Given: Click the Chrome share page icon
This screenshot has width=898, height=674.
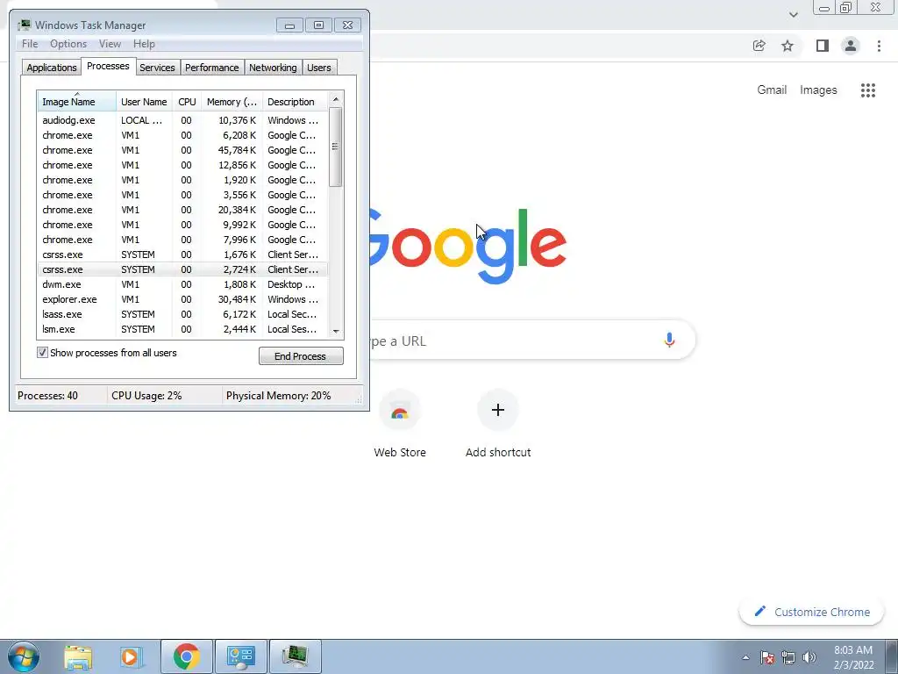Looking at the screenshot, I should [x=759, y=46].
